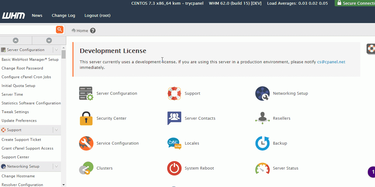Image resolution: width=375 pixels, height=187 pixels.
Task: Click the System Reboot label text
Action: (199, 168)
